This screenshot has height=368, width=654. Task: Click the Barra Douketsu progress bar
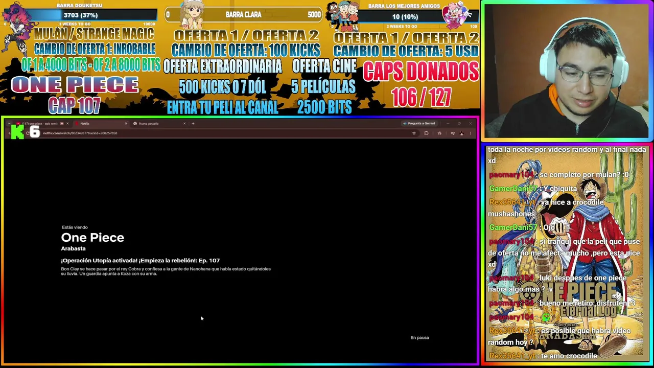[80, 15]
